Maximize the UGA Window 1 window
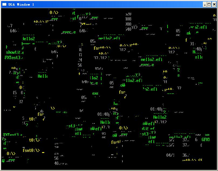The height and width of the screenshot is (171, 218). pyautogui.click(x=209, y=4)
